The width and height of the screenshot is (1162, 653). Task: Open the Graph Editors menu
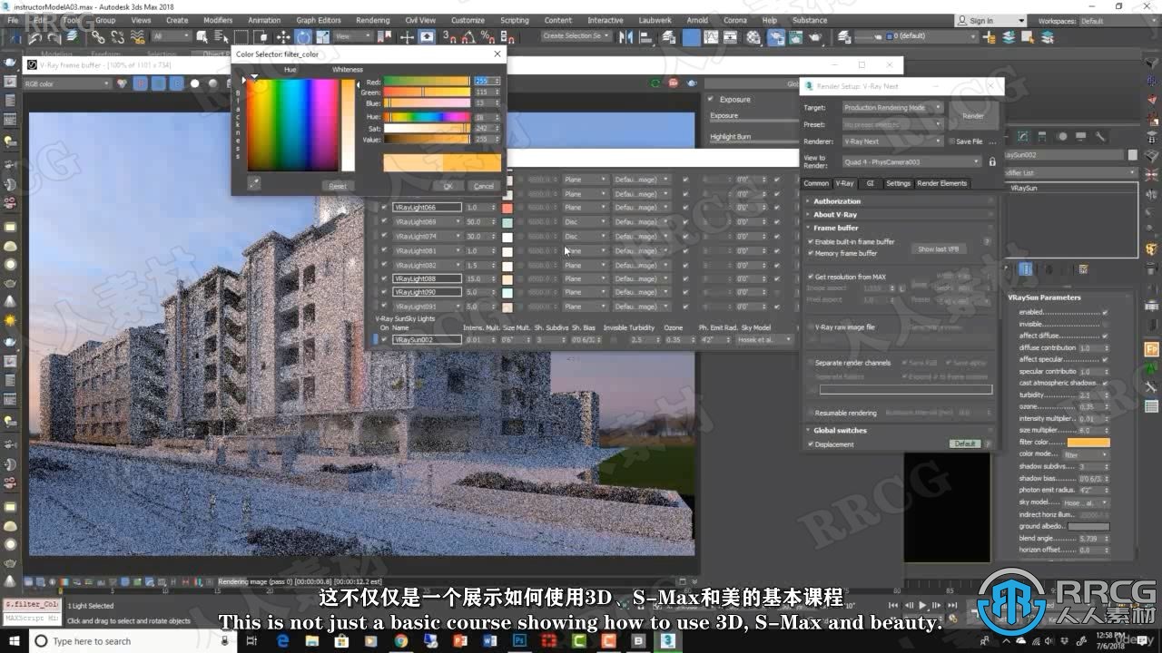pos(319,20)
